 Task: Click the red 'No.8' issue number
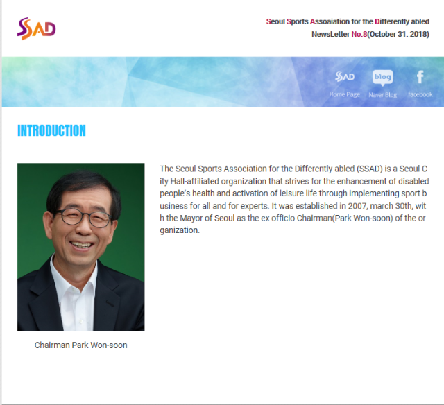tap(358, 33)
